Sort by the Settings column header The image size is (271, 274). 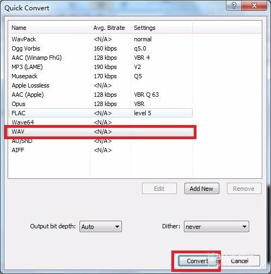[x=162, y=28]
